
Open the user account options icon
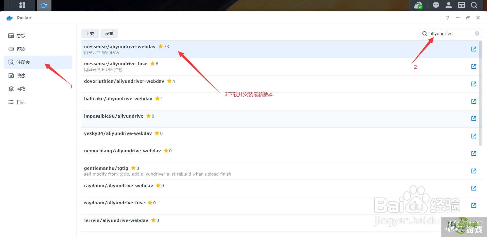(448, 5)
